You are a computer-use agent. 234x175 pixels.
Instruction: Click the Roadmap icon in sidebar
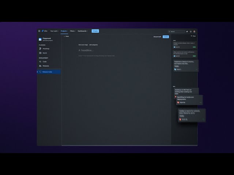[40, 48]
